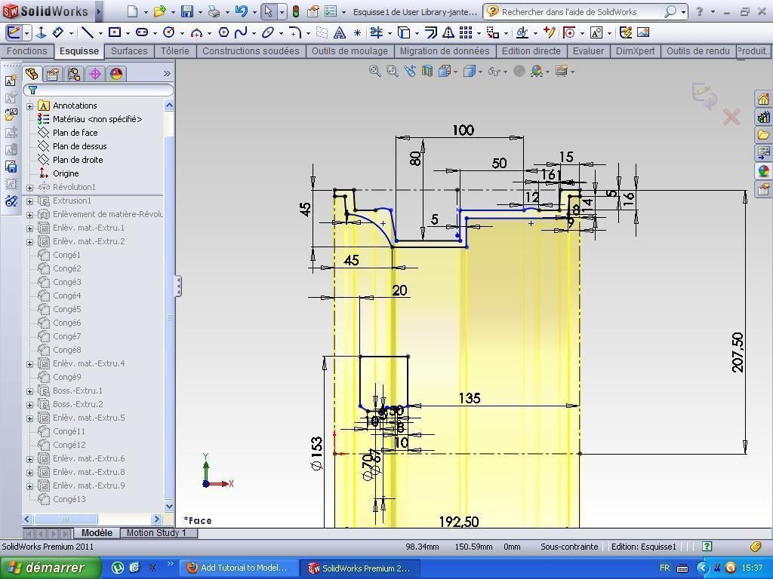Open the hide/show items dropdown
773x579 pixels.
click(505, 72)
